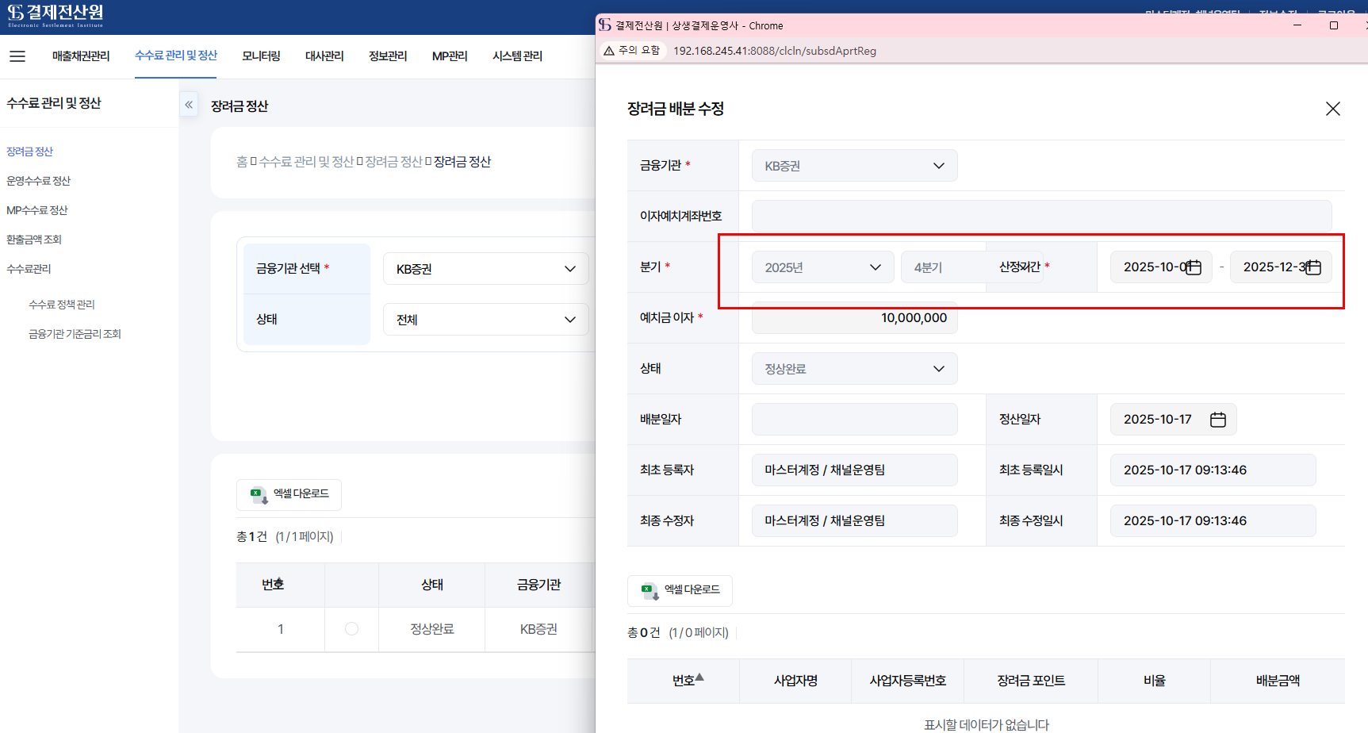The width and height of the screenshot is (1368, 733).
Task: Open calendar icon for 산정기간 start date
Action: (x=1194, y=267)
